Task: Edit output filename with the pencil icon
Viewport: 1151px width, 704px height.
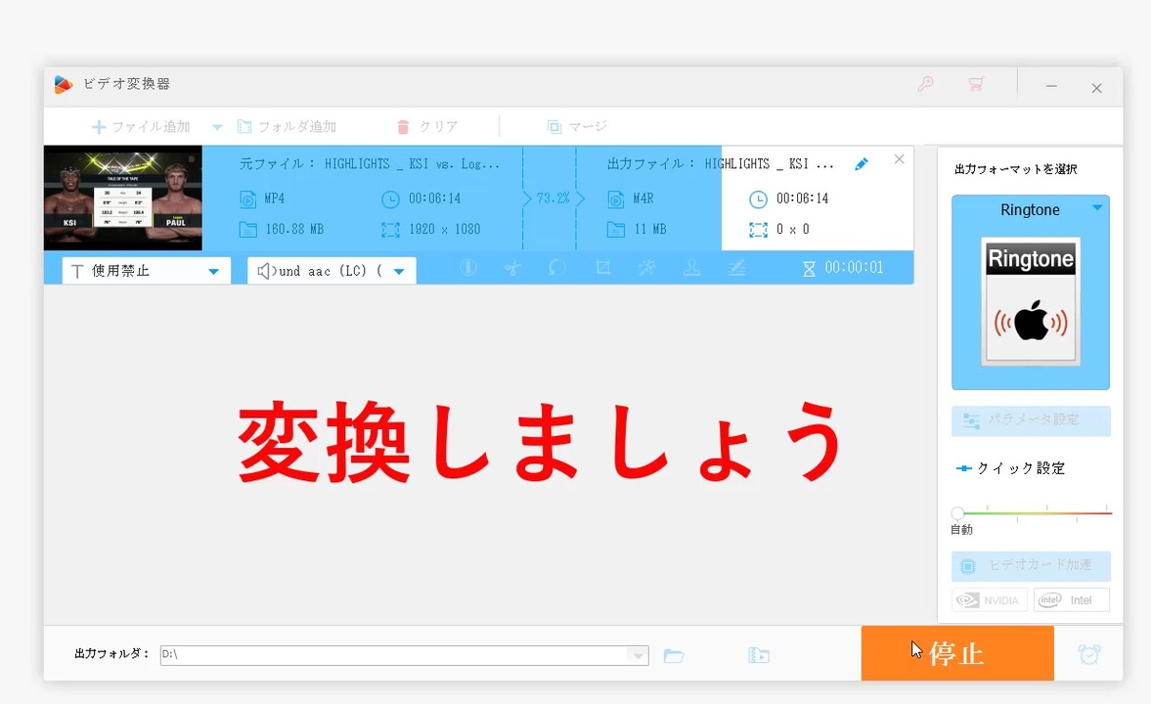Action: 862,163
